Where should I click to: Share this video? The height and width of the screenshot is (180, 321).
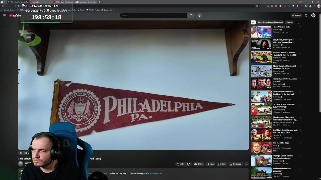click(198, 164)
